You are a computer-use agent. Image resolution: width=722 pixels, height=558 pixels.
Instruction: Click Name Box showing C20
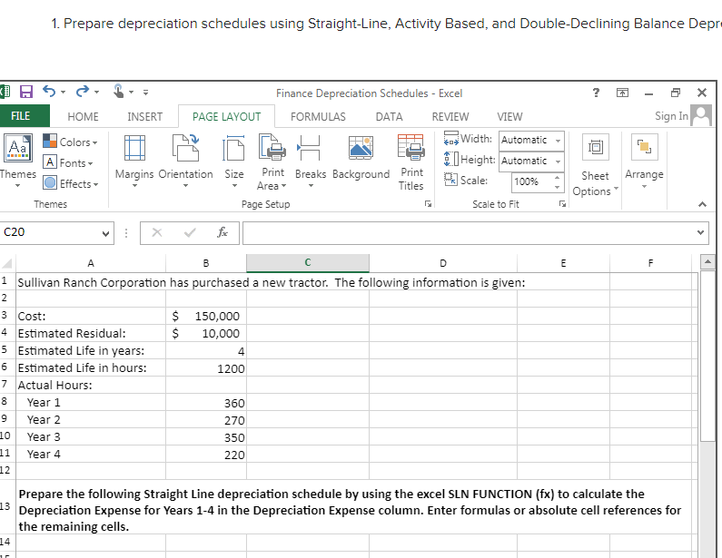click(x=51, y=233)
